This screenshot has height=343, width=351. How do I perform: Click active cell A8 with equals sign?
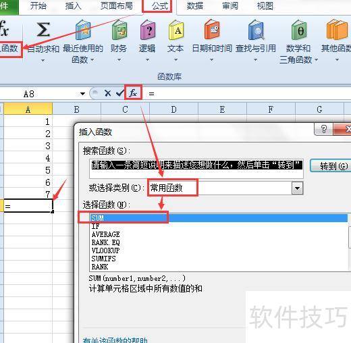pyautogui.click(x=28, y=206)
